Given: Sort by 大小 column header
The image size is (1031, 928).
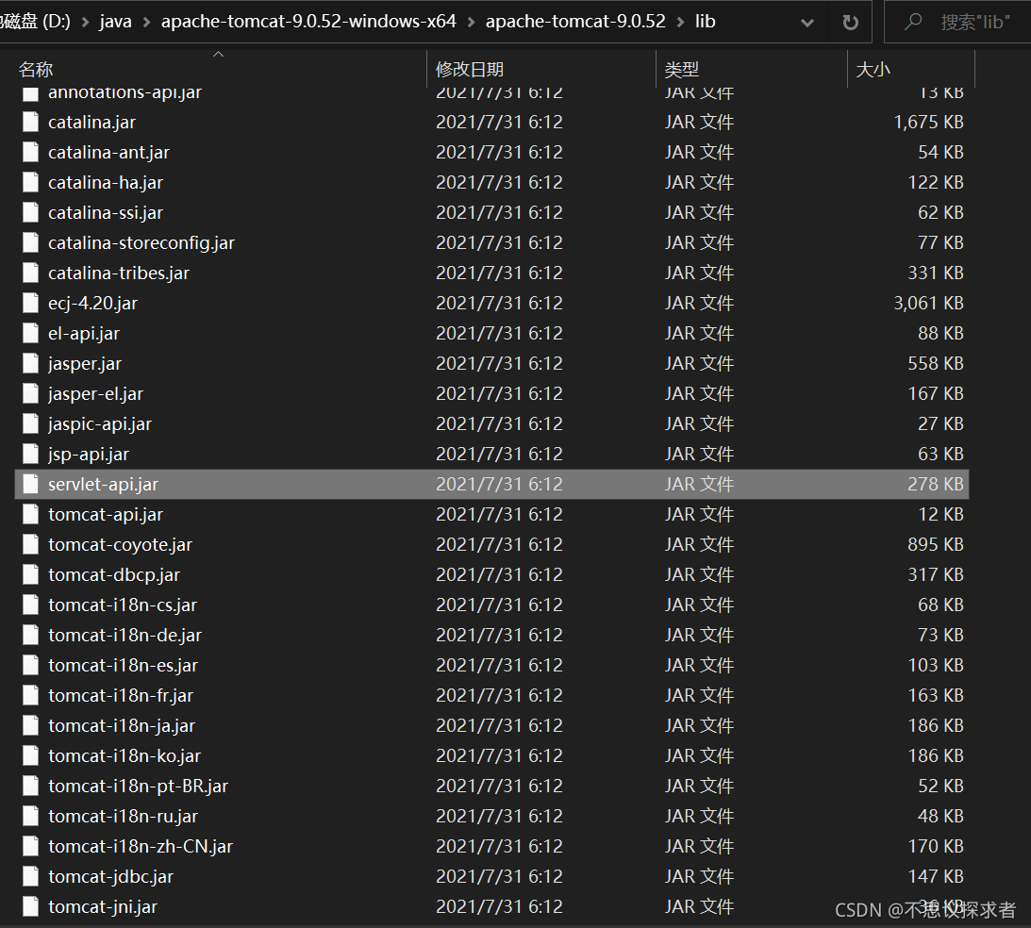Looking at the screenshot, I should click(x=911, y=69).
